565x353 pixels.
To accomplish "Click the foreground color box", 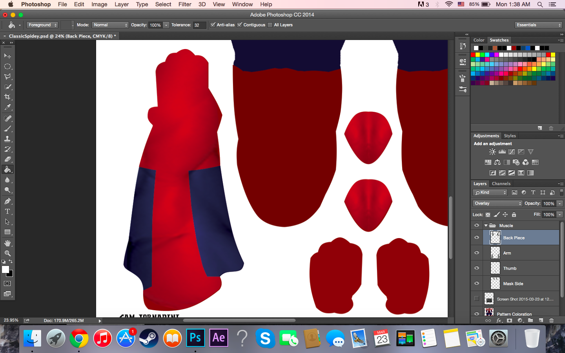I will [x=5, y=269].
